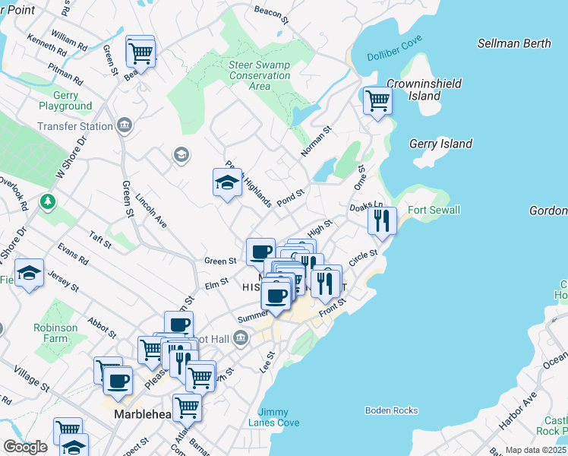The width and height of the screenshot is (568, 456).
Task: Open the coffee cup marker near Summer St
Action: pos(276,295)
